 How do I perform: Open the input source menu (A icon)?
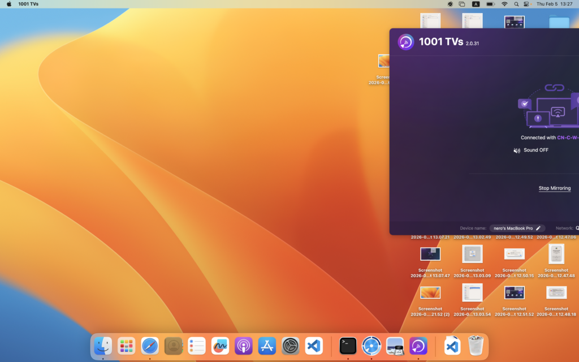[x=476, y=4]
